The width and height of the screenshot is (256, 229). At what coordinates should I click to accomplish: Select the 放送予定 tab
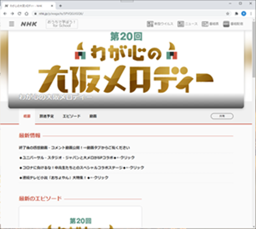pyautogui.click(x=47, y=116)
